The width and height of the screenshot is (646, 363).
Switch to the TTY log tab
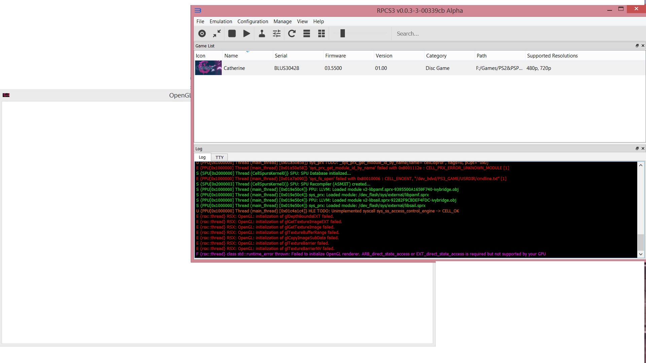[219, 157]
